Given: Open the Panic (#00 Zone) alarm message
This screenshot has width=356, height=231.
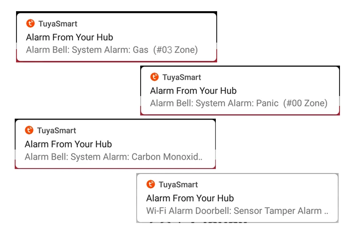Looking at the screenshot, I should (238, 103).
